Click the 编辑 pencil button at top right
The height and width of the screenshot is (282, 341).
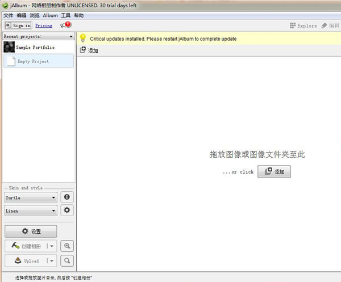point(330,26)
